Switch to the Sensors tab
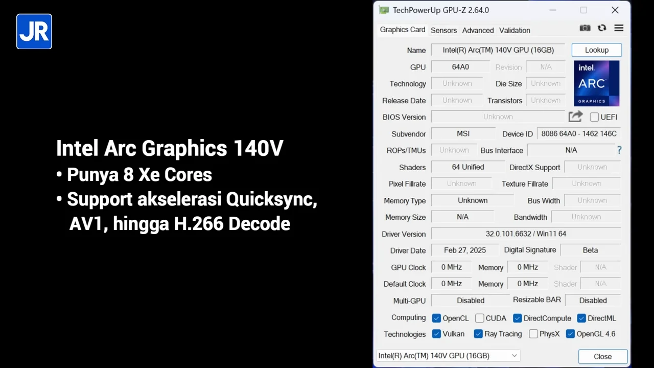 (443, 30)
